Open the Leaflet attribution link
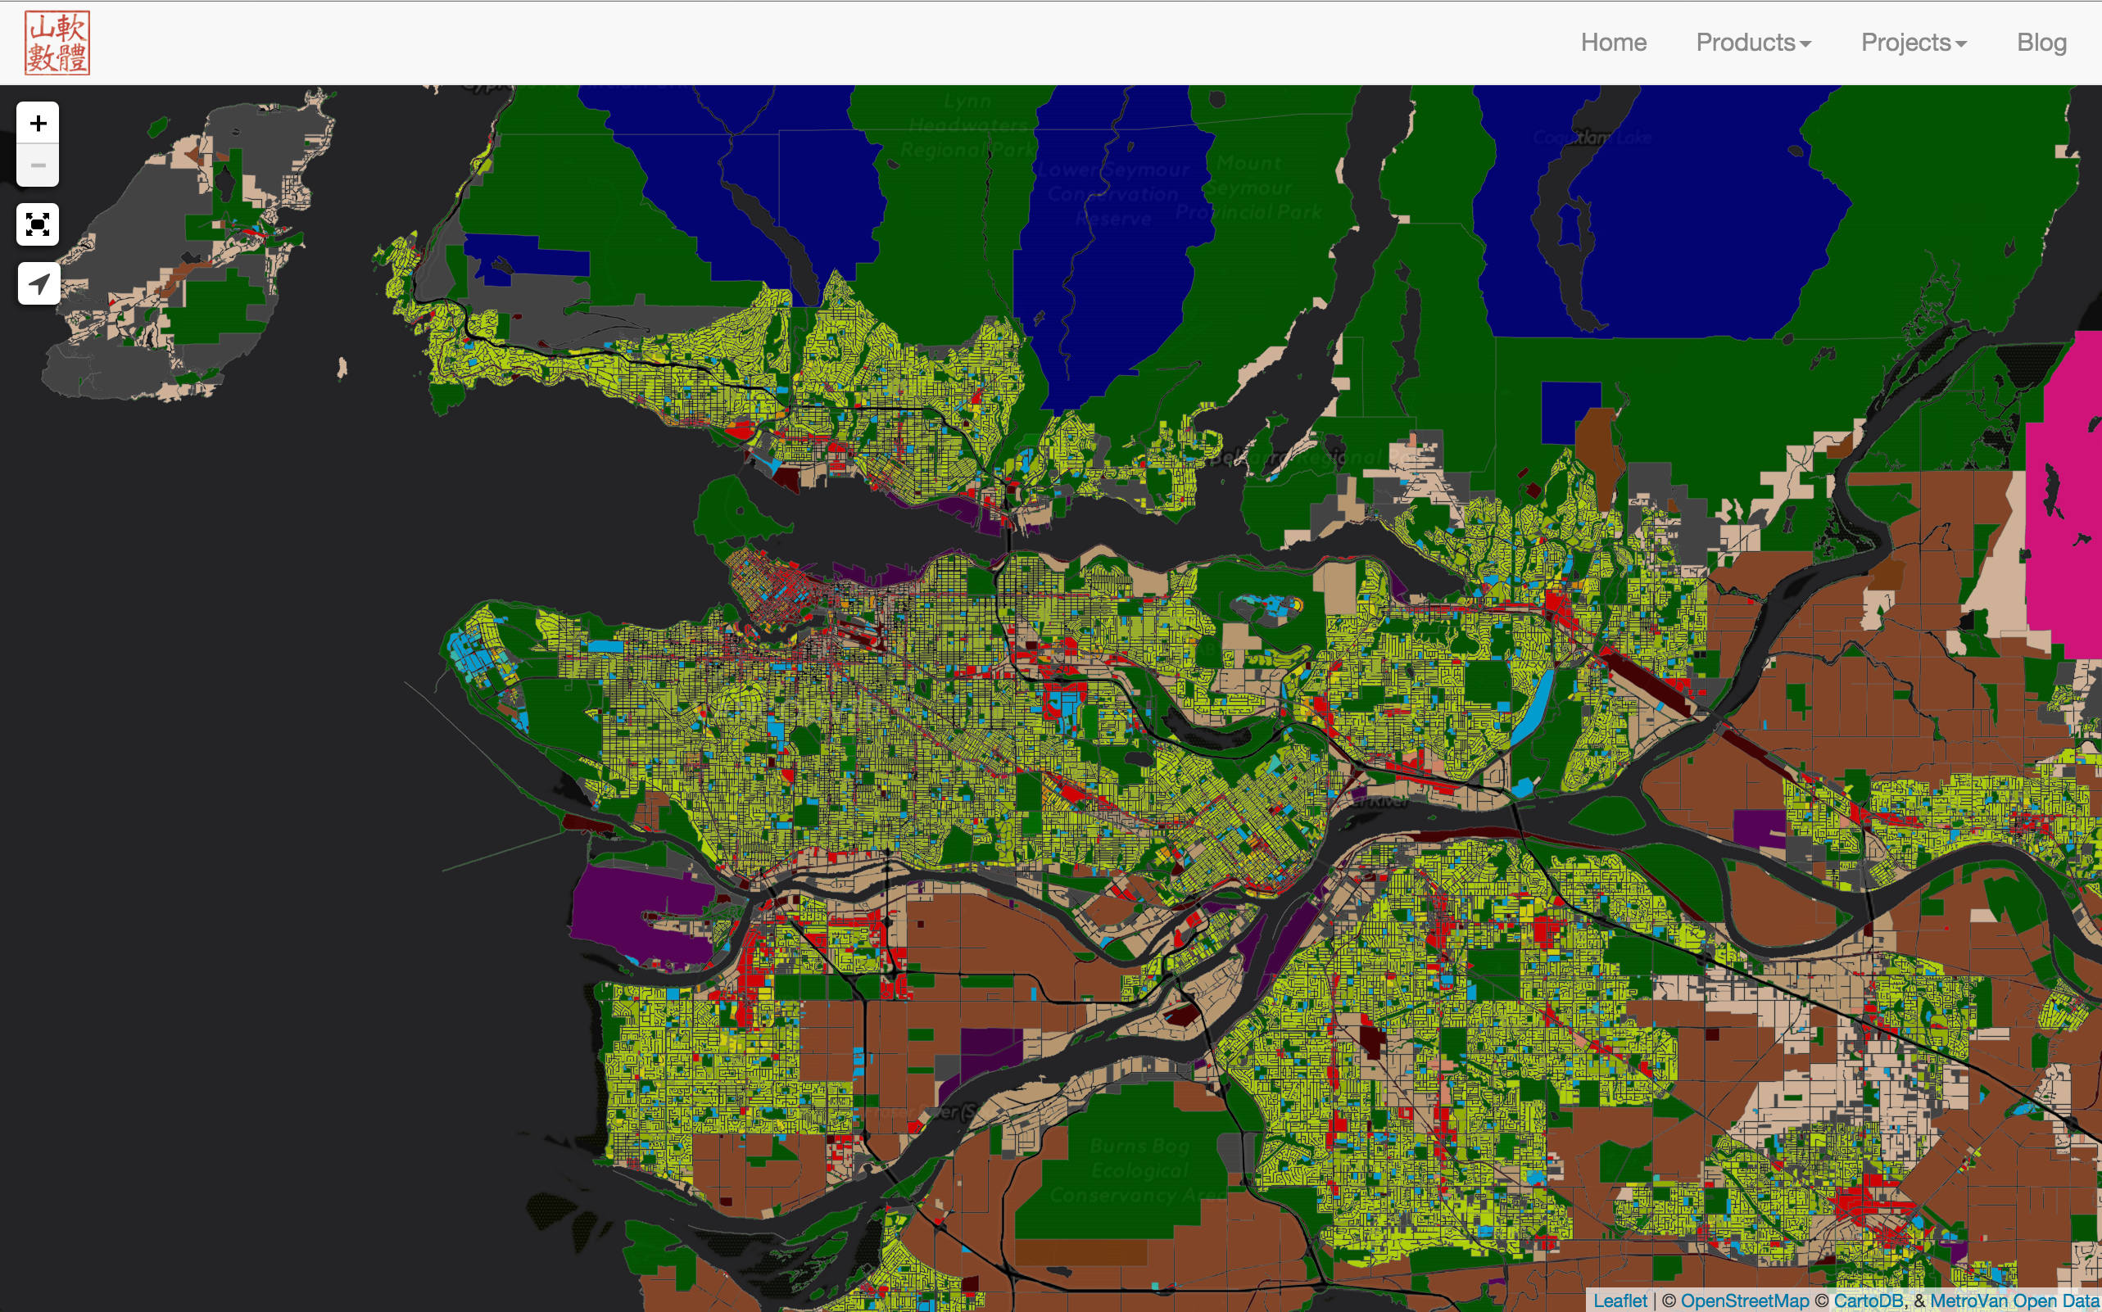The width and height of the screenshot is (2102, 1312). click(1620, 1301)
